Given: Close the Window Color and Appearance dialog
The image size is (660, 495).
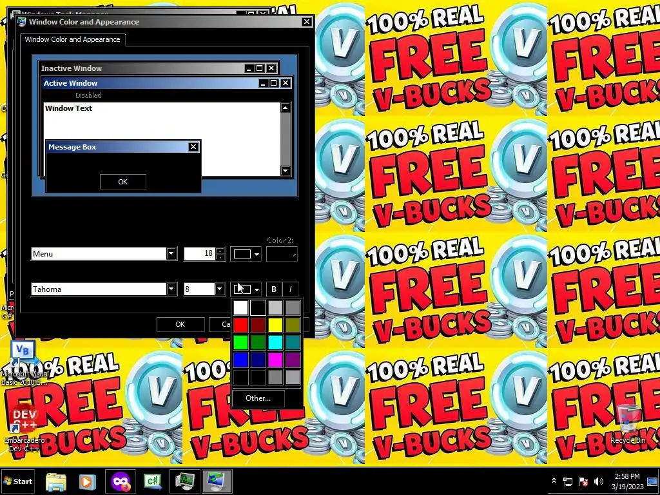Looking at the screenshot, I should (307, 22).
